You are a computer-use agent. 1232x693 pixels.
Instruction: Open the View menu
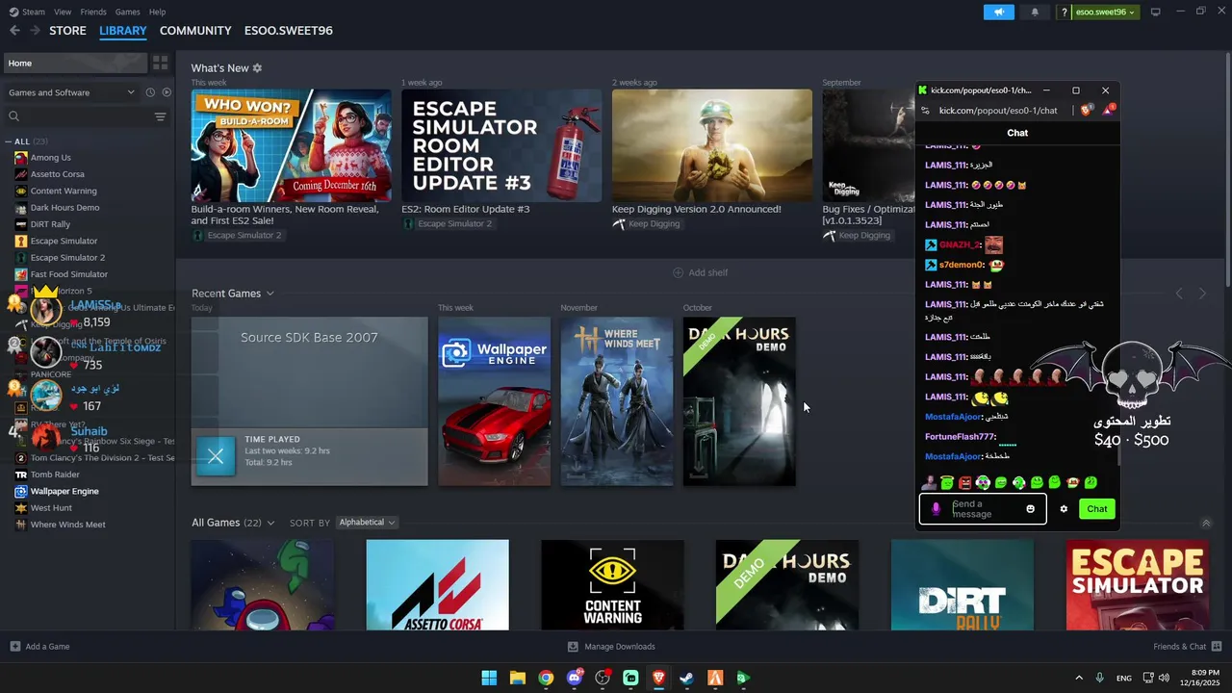point(63,12)
